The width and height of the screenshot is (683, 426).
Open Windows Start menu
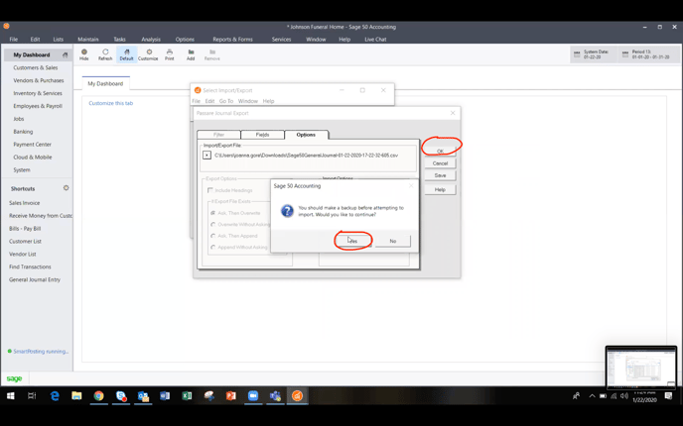pyautogui.click(x=11, y=396)
